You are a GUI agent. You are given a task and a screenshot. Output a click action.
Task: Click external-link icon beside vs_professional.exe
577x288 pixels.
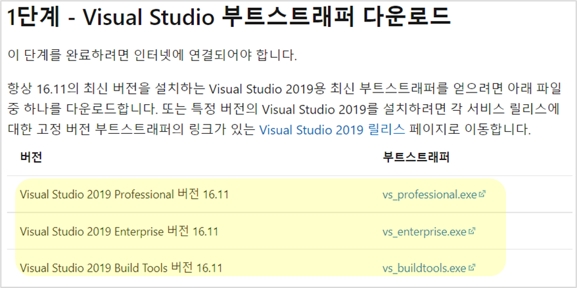[x=482, y=194]
